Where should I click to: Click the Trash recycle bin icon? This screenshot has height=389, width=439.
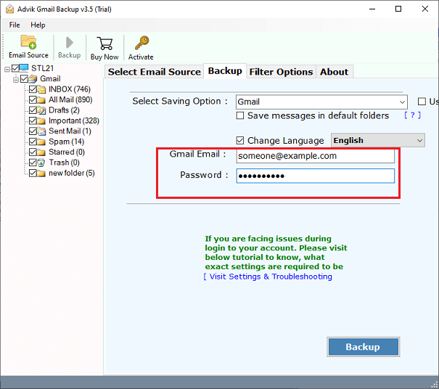tap(41, 163)
